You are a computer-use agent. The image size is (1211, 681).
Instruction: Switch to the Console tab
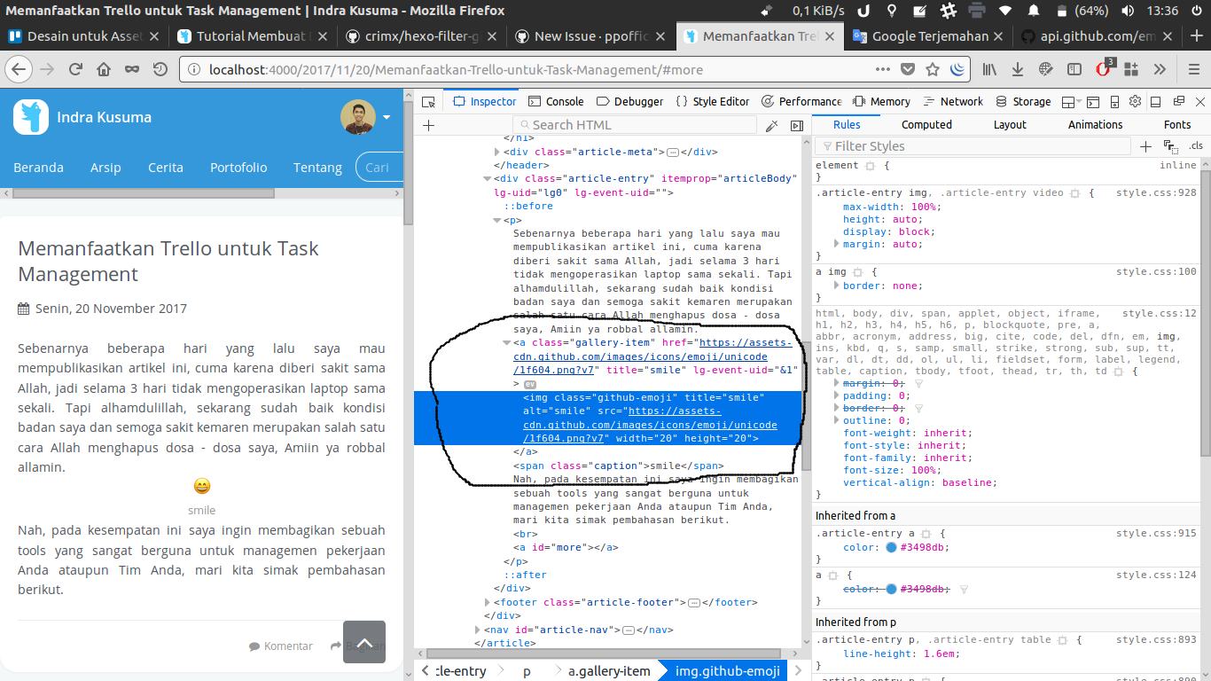coord(564,101)
